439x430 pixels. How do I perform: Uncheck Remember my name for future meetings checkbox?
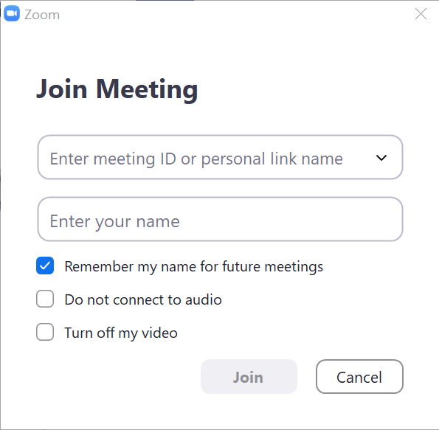click(x=45, y=266)
